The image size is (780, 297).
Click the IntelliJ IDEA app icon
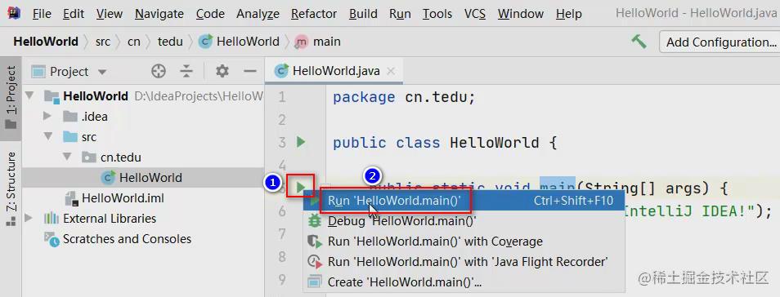[x=14, y=13]
